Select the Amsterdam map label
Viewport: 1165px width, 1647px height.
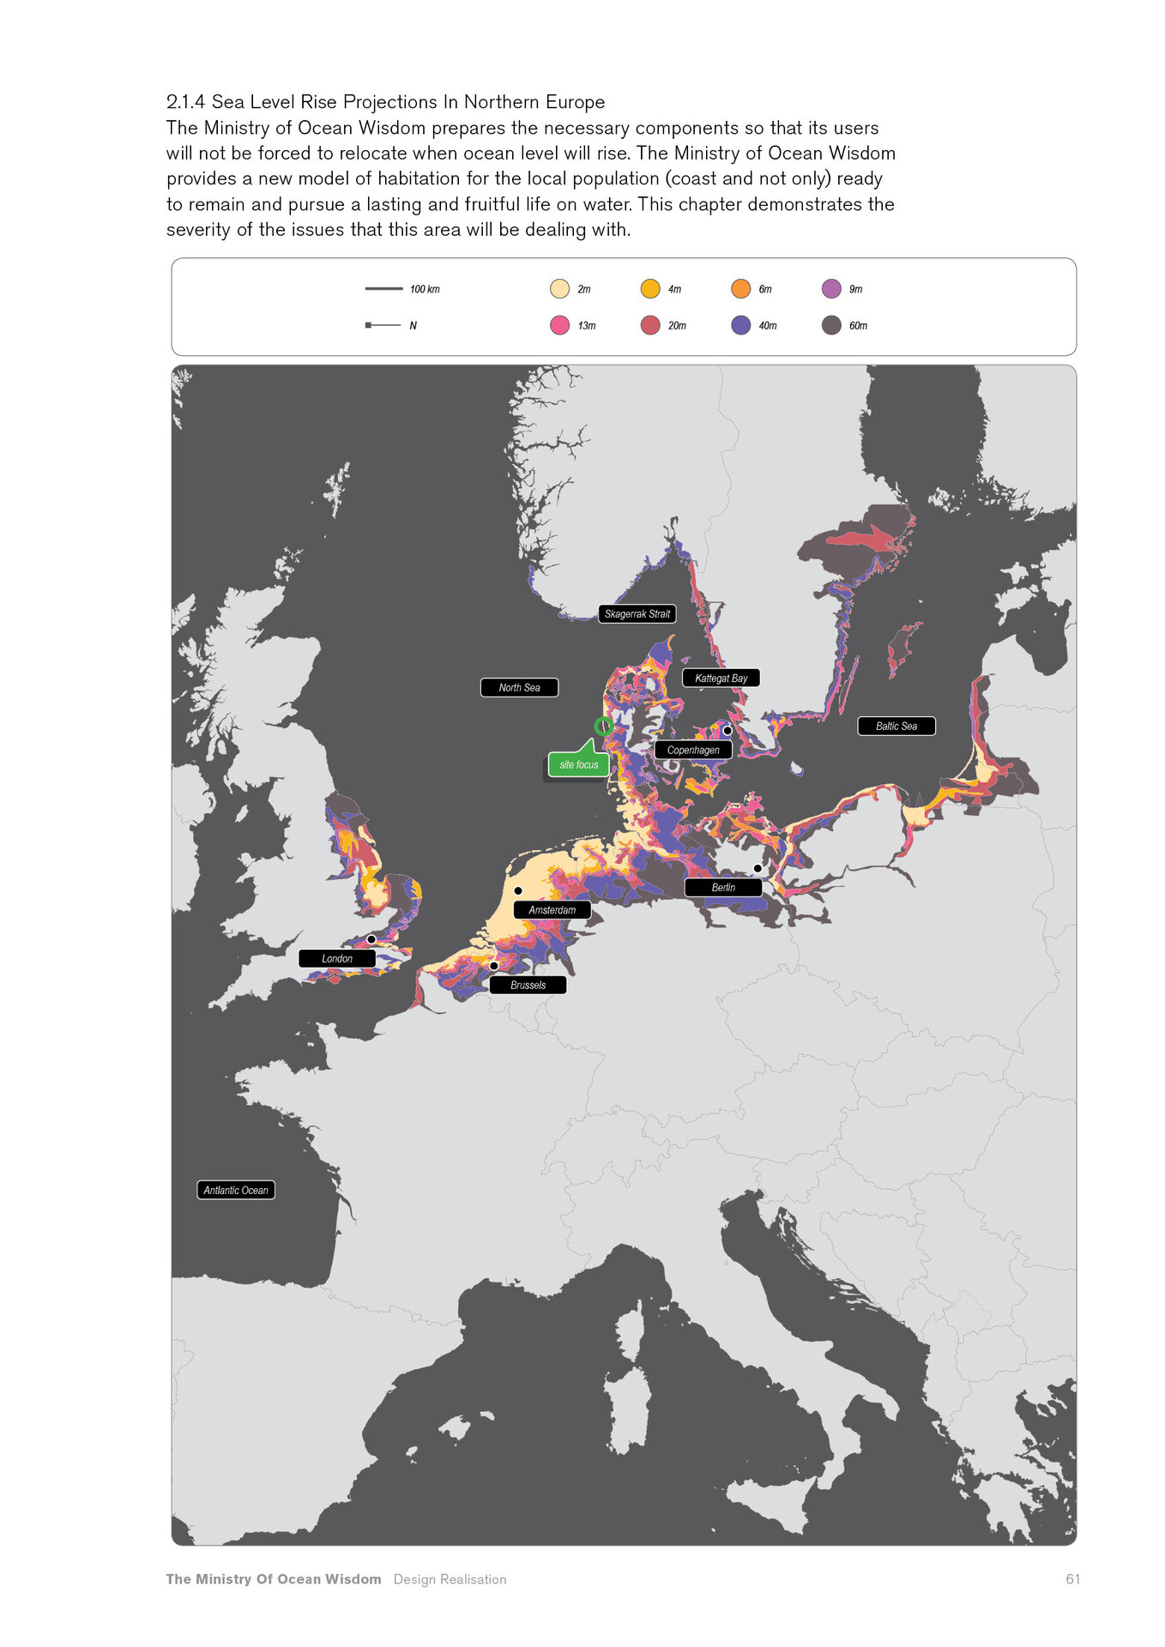552,910
